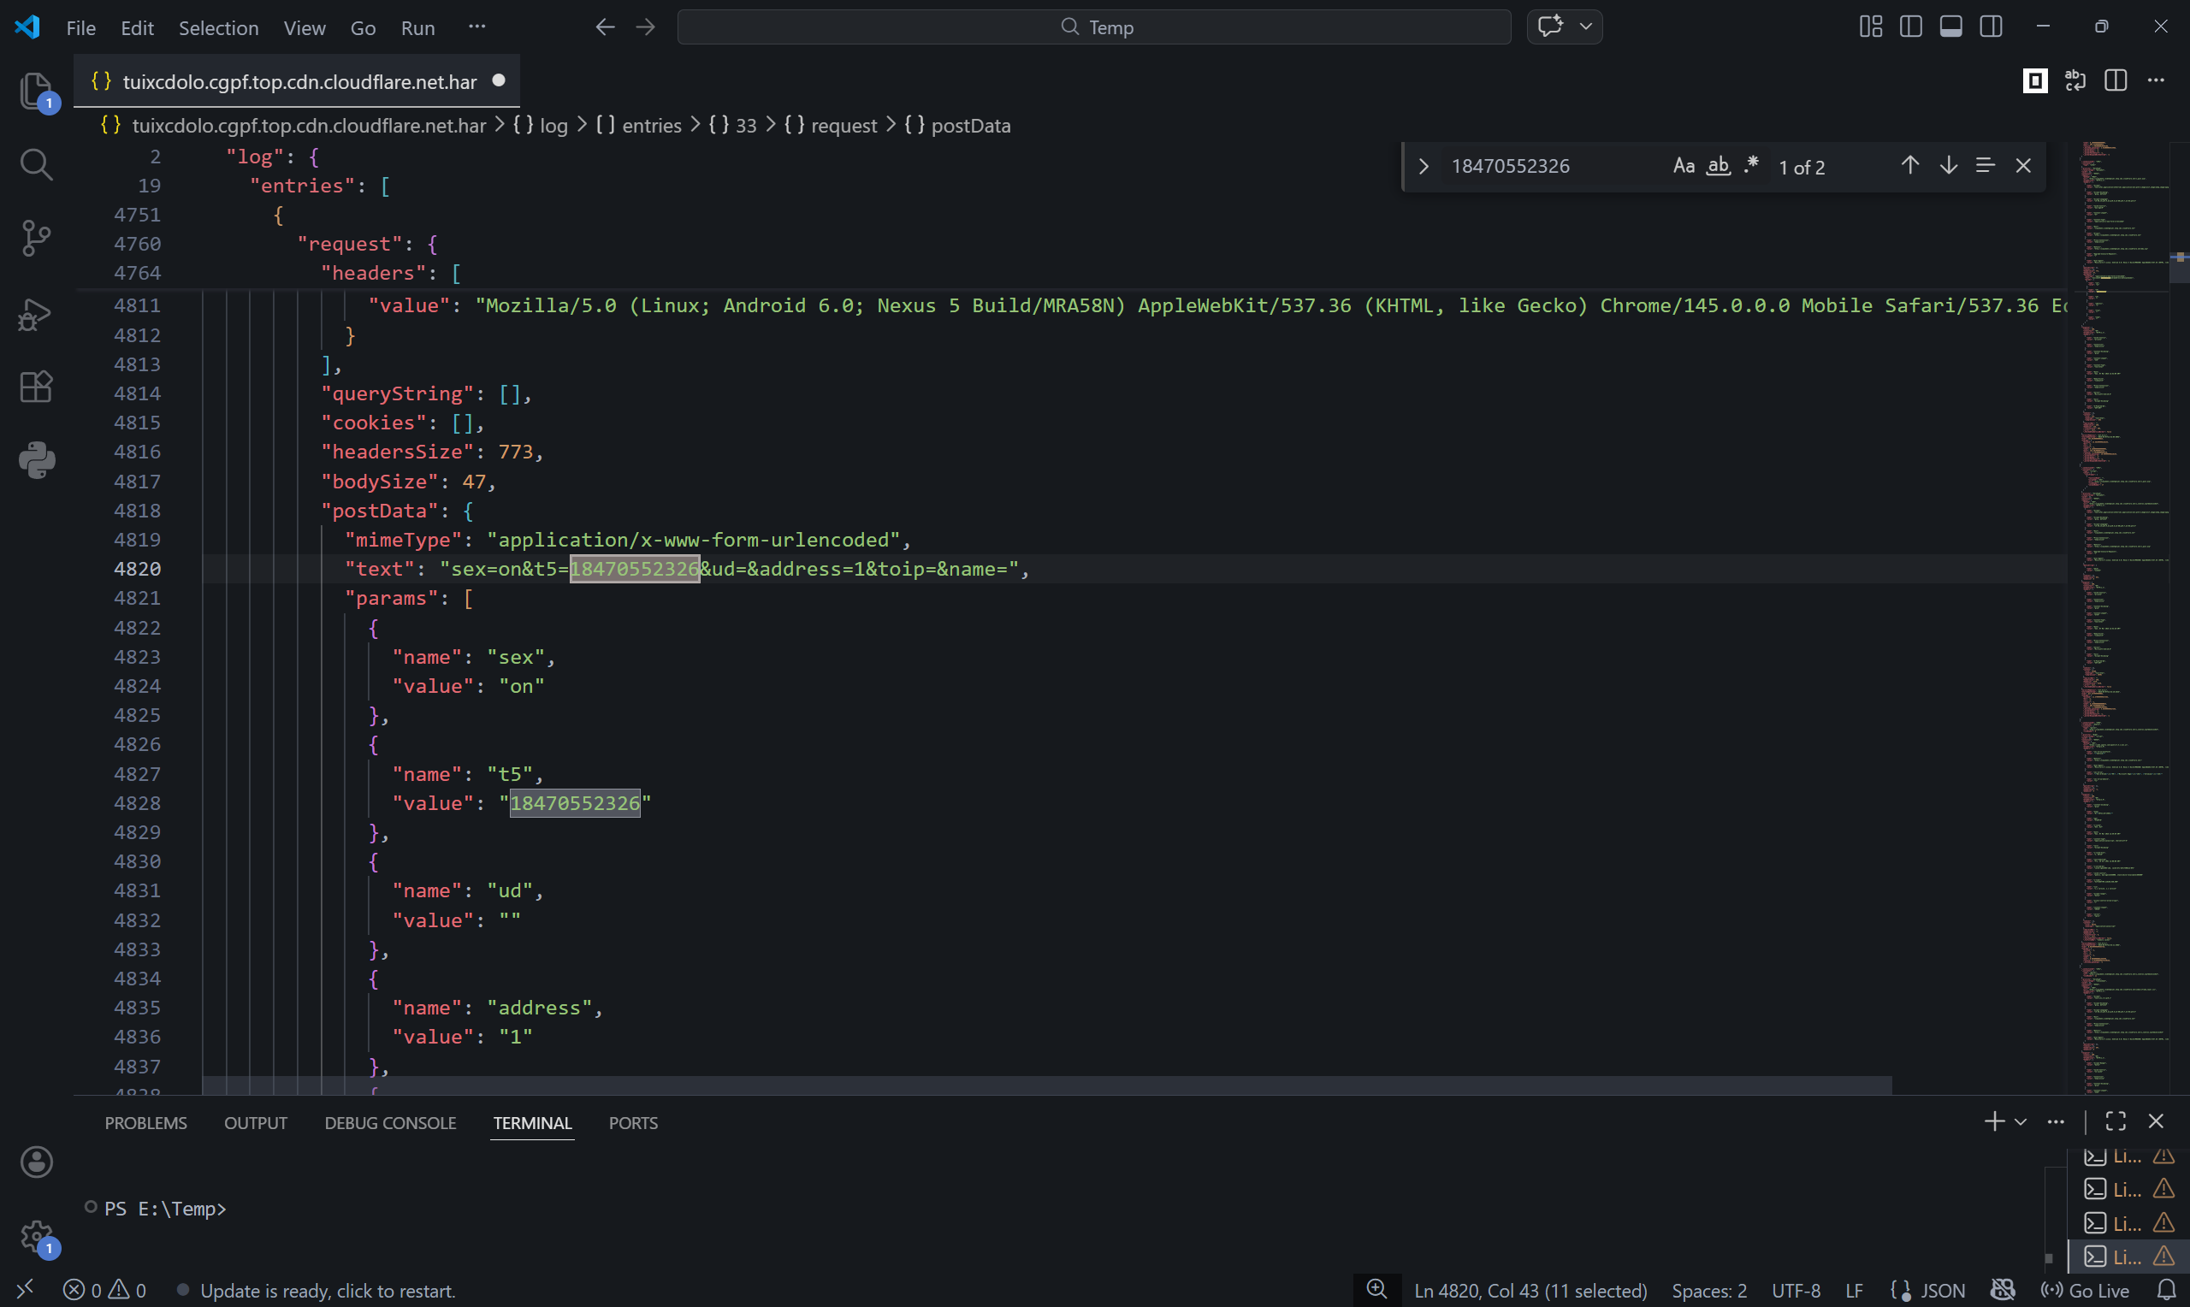Open the Extensions view

point(36,387)
